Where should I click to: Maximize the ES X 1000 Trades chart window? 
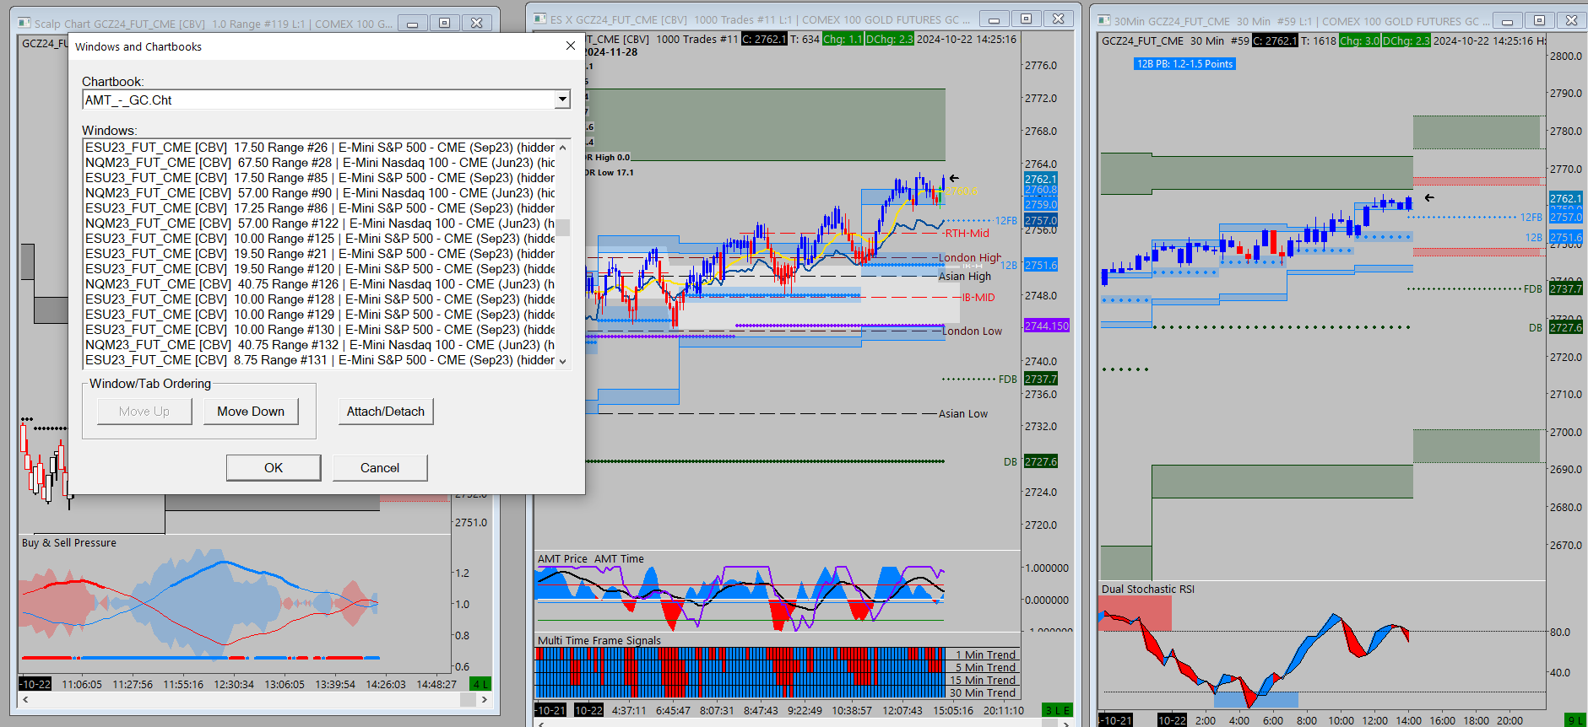click(1026, 19)
